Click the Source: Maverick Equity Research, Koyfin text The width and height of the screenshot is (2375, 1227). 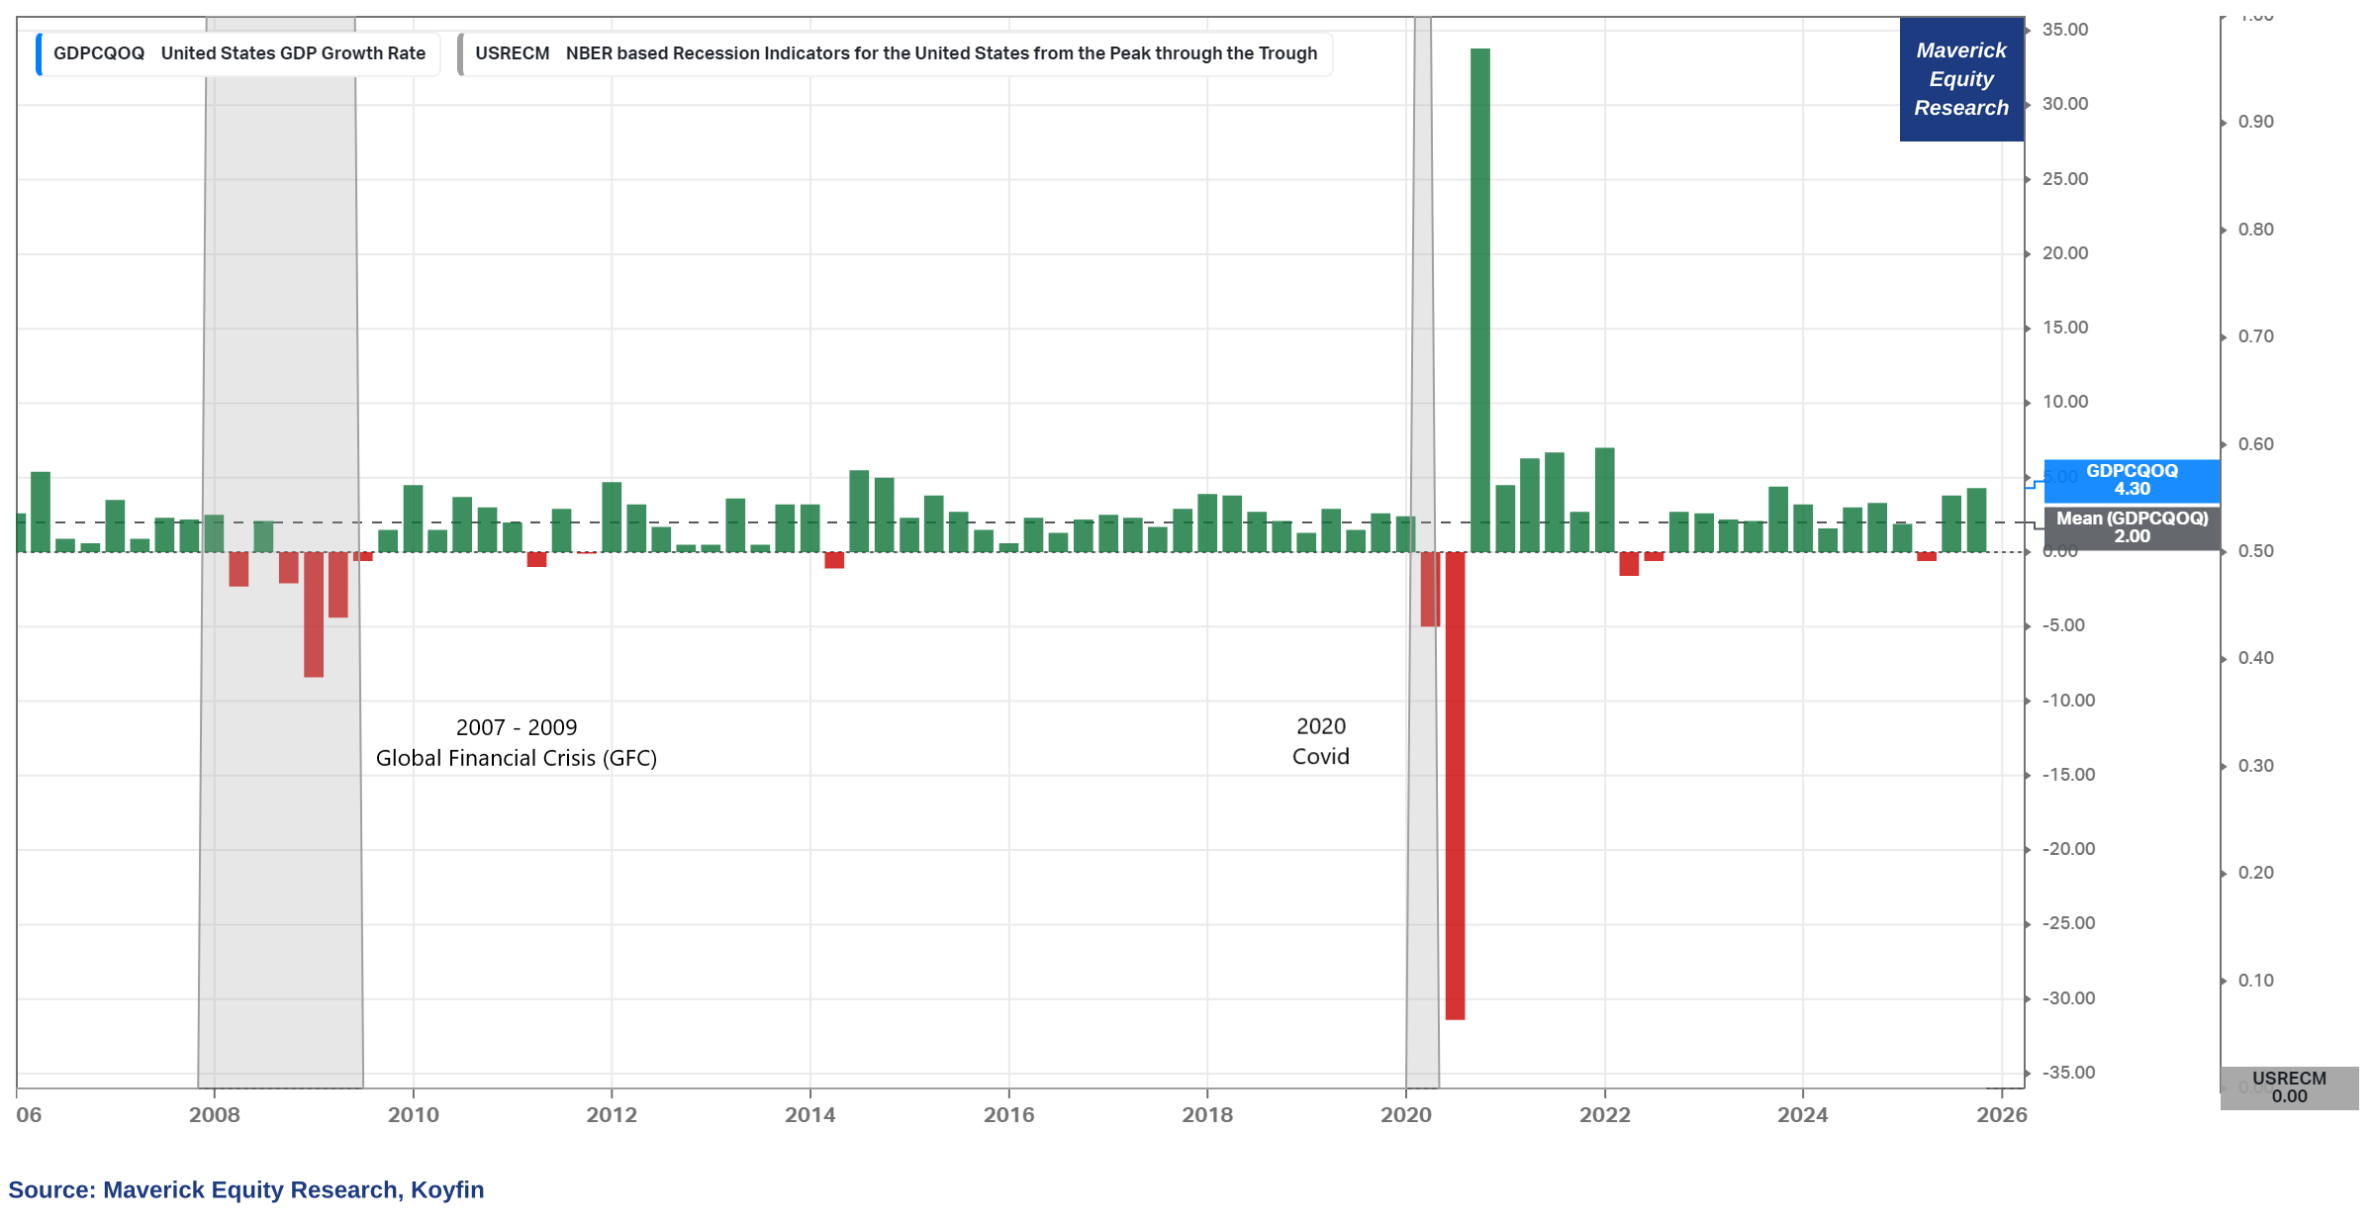pos(246,1189)
